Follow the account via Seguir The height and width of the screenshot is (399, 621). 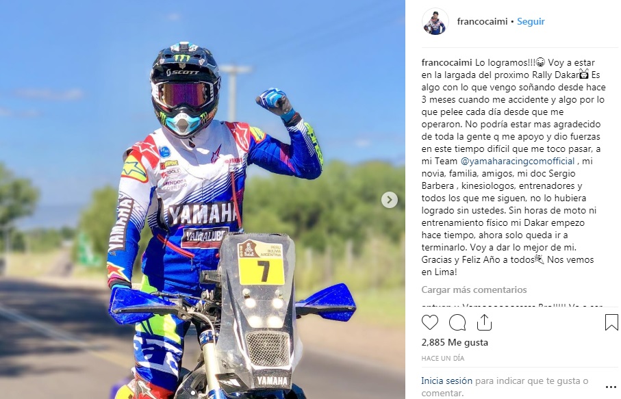coord(531,21)
